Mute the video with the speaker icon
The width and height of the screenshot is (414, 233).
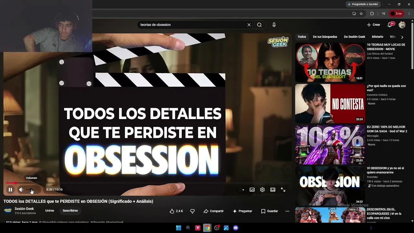pos(21,190)
